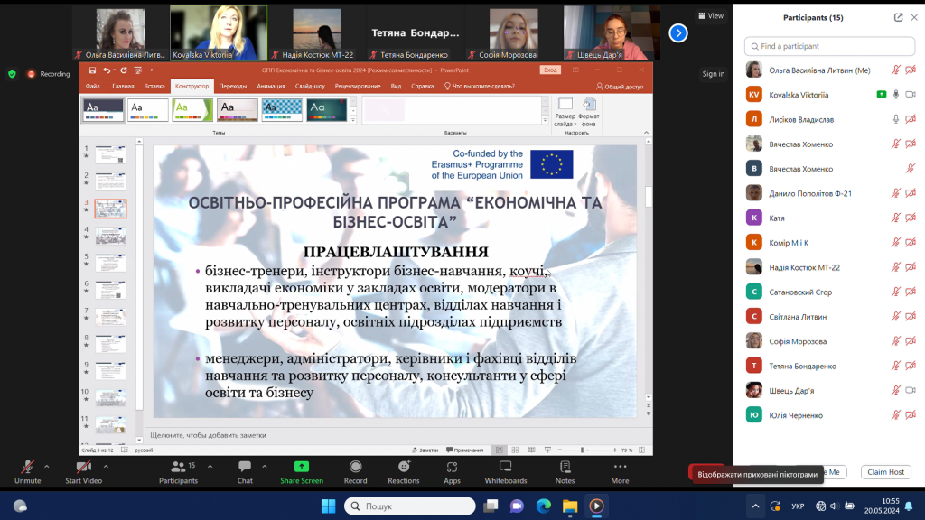
Task: Toggle Примечания comments in status bar
Action: click(x=465, y=450)
